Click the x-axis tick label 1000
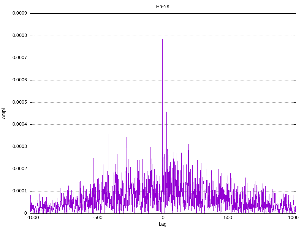Viewport: 304px width, 228px height. pyautogui.click(x=293, y=218)
